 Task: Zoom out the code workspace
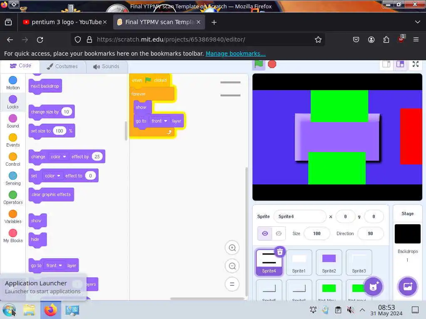(x=232, y=266)
